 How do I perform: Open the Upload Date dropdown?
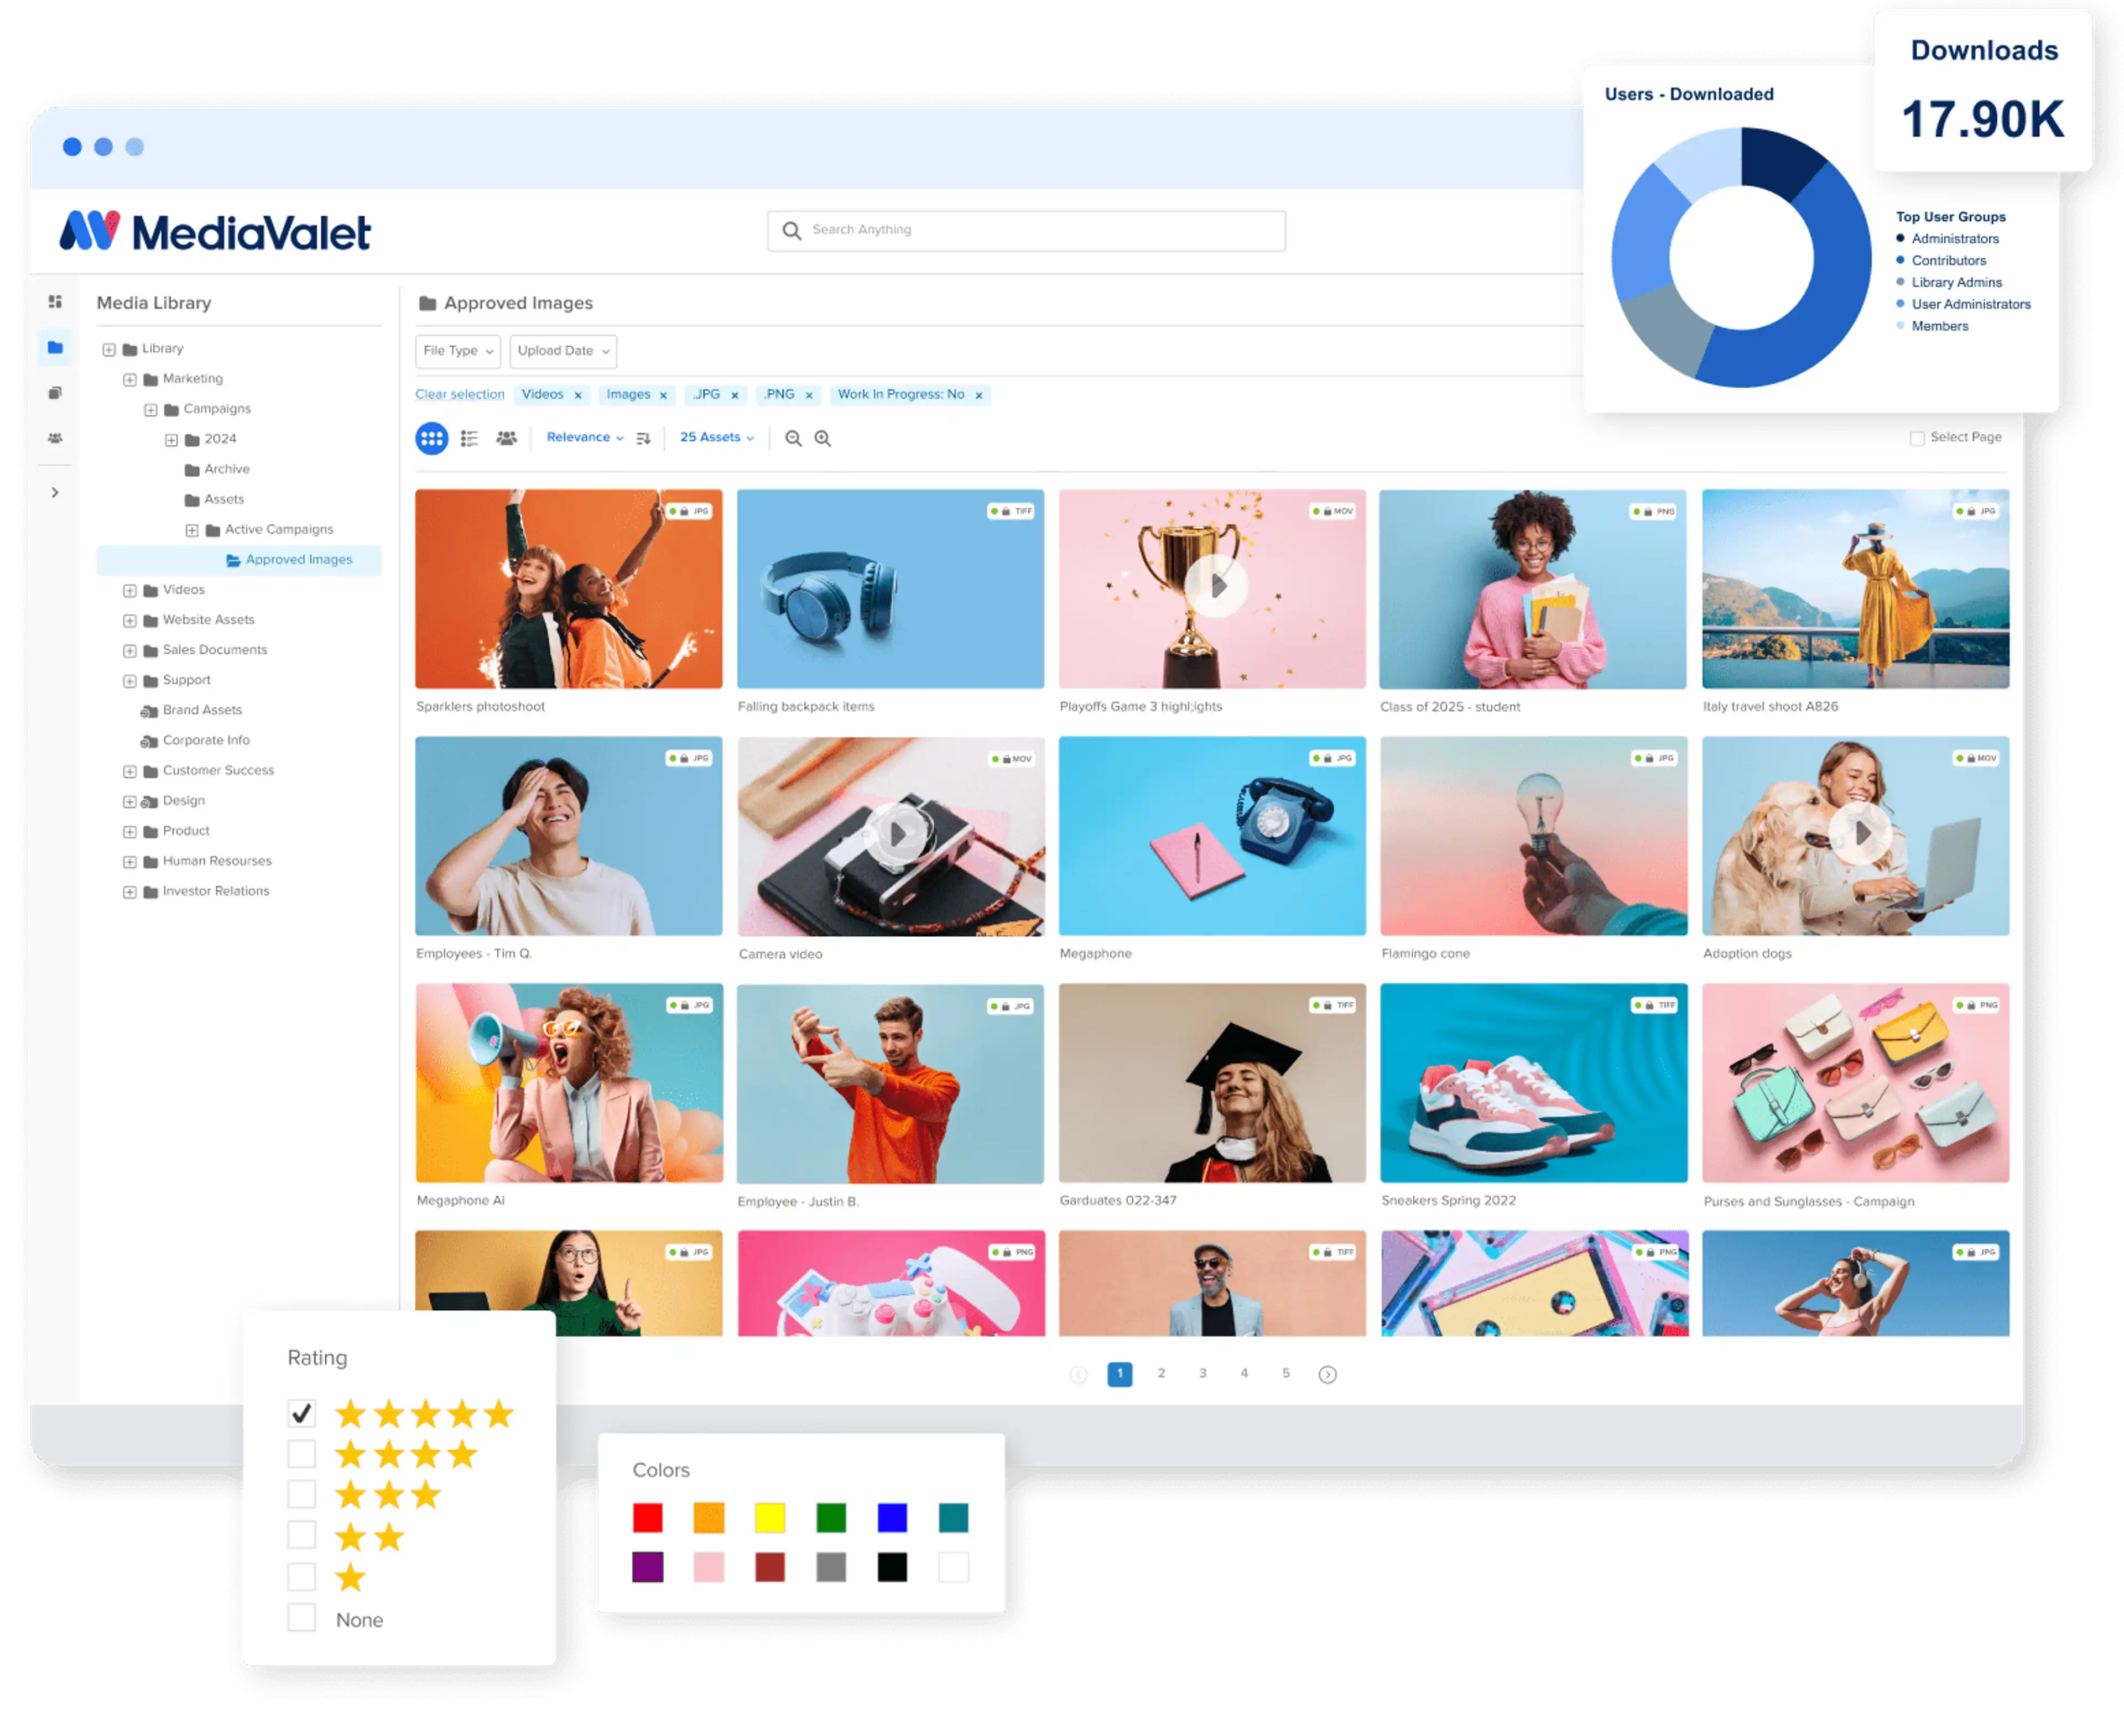point(563,351)
